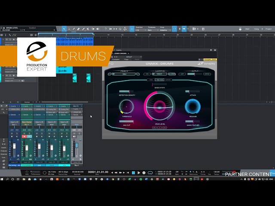
Task: Click the Play button in the transport
Action: [139, 173]
